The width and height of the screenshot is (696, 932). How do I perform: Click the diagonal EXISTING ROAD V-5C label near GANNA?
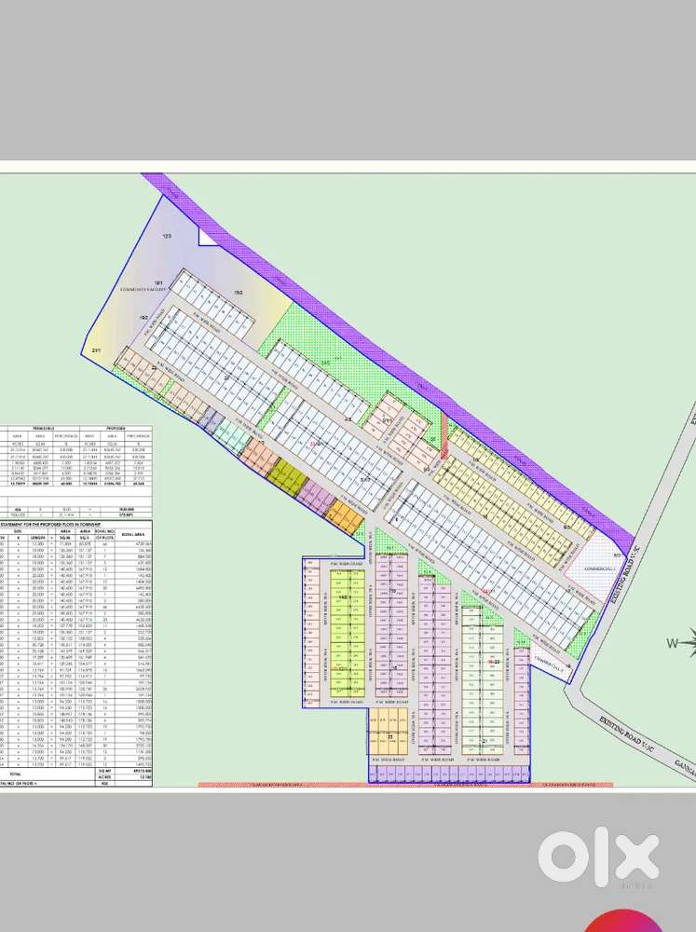(x=626, y=734)
